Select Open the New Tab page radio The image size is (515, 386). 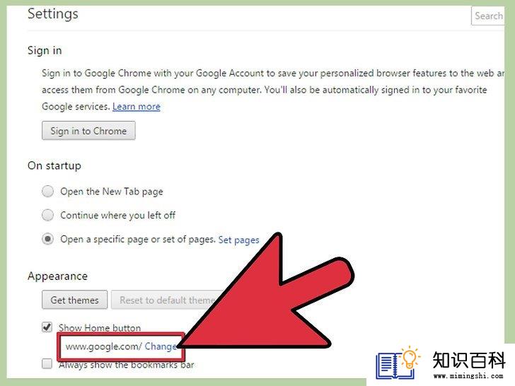point(47,191)
